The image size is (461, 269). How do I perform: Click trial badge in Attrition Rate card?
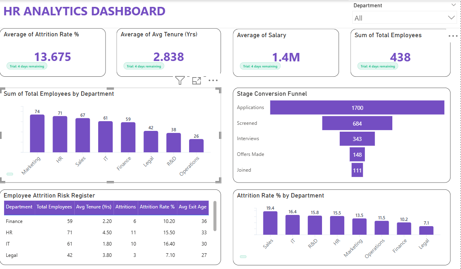coord(27,66)
